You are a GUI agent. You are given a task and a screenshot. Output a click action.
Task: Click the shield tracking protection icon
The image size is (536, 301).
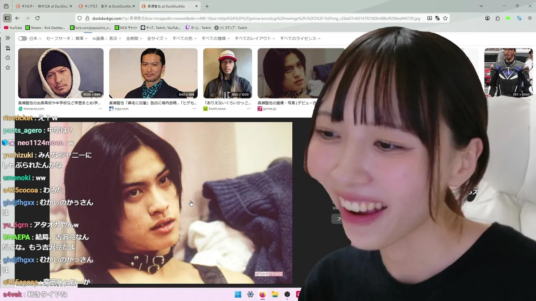click(80, 18)
